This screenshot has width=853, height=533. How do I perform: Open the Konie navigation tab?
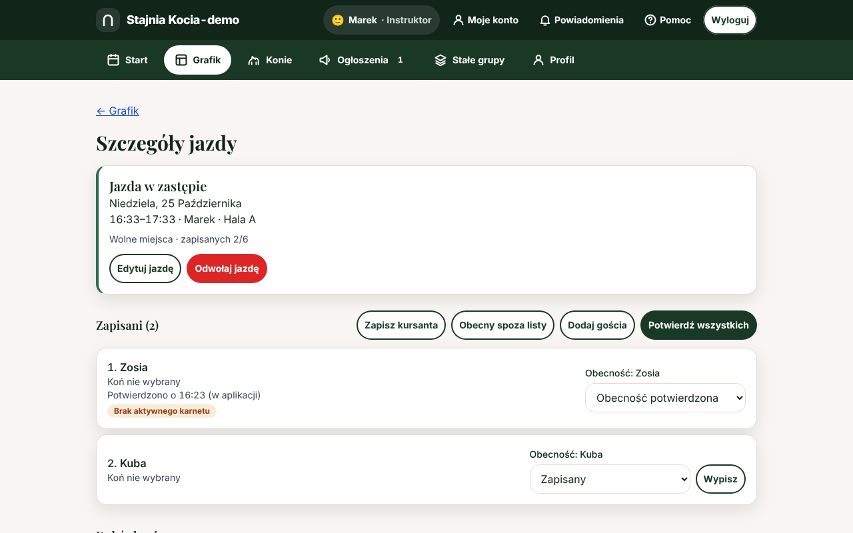click(x=270, y=60)
